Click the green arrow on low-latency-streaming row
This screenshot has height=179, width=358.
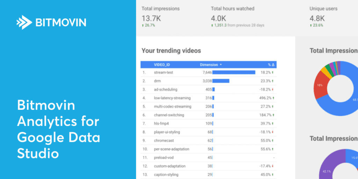[x=273, y=98]
